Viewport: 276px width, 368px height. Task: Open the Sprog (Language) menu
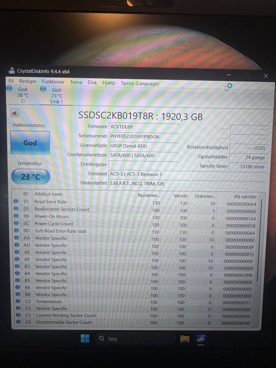140,83
